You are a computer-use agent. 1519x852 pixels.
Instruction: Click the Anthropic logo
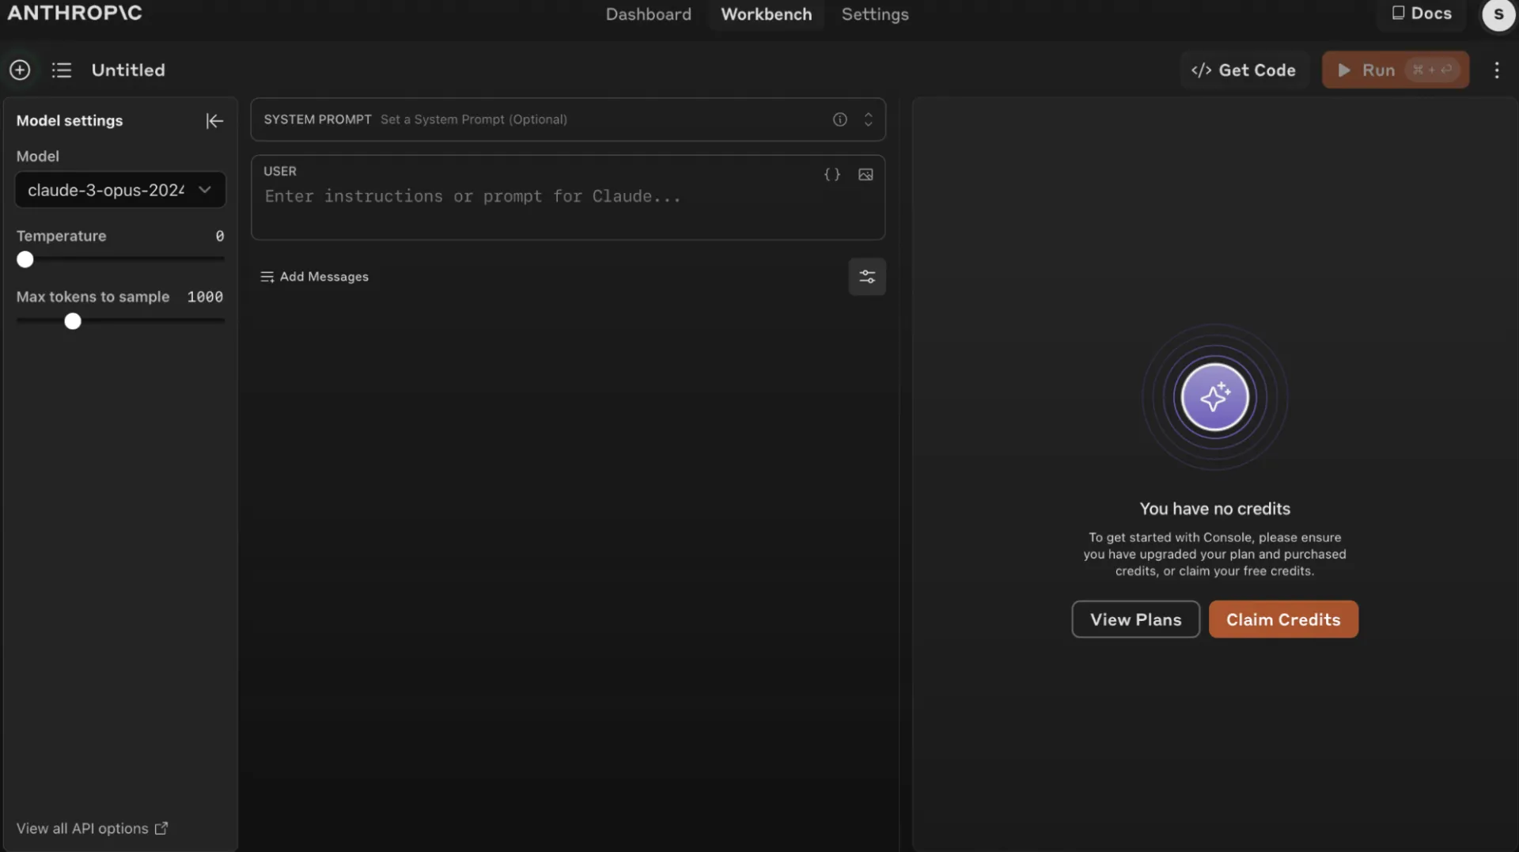[74, 13]
